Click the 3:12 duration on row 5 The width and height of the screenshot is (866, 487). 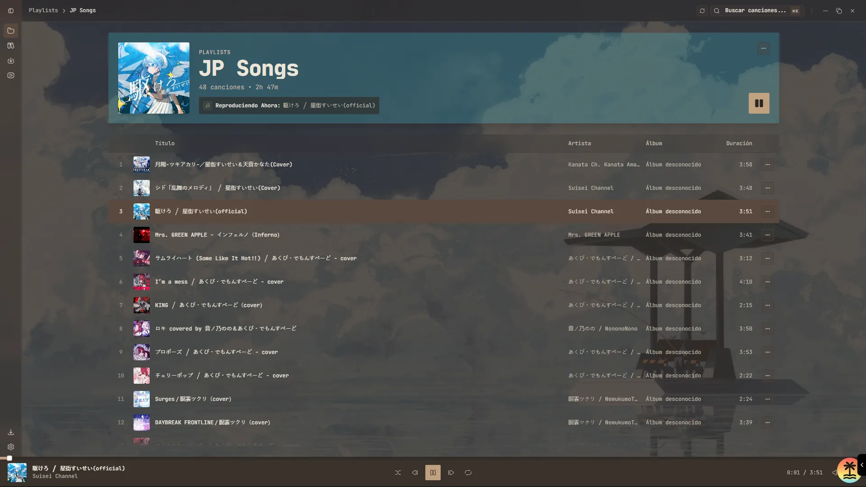click(746, 258)
